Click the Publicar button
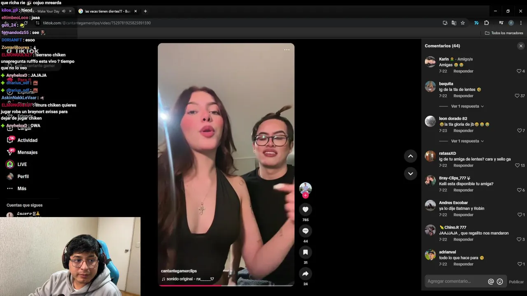Viewport: 527px width, 296px height. (x=516, y=282)
